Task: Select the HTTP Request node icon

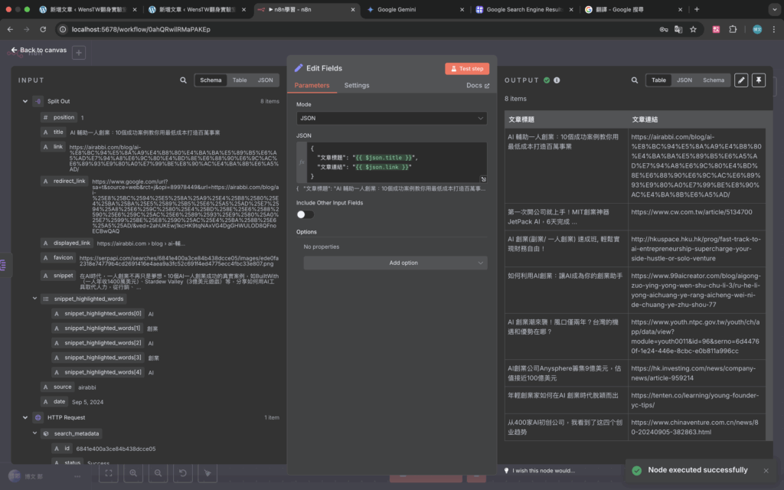Action: (x=38, y=417)
